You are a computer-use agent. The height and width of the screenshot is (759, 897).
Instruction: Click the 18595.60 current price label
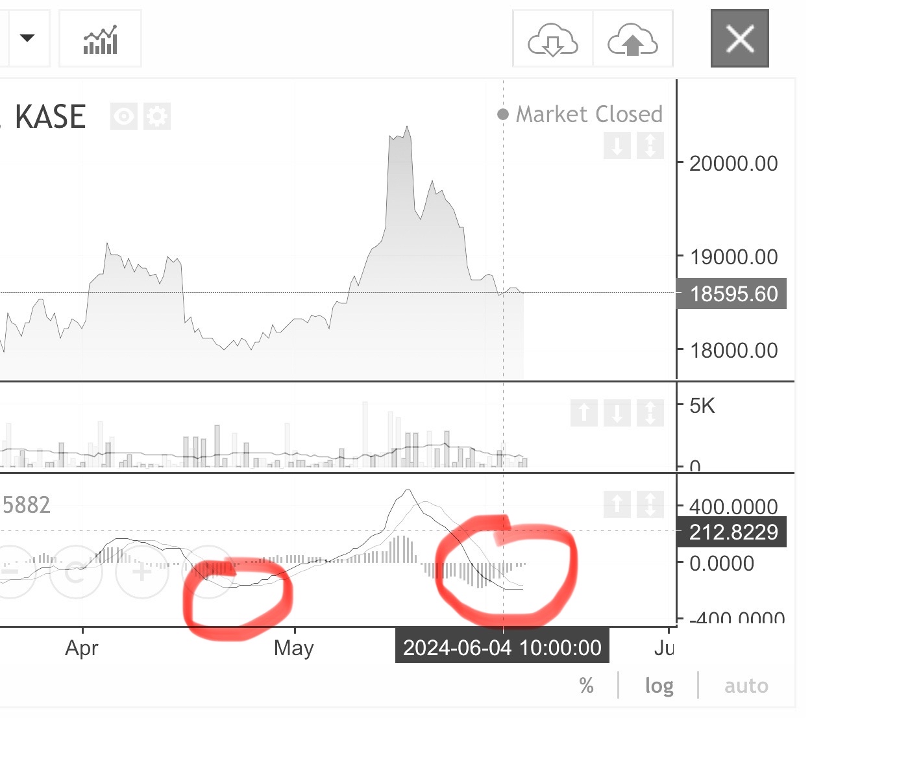point(732,294)
